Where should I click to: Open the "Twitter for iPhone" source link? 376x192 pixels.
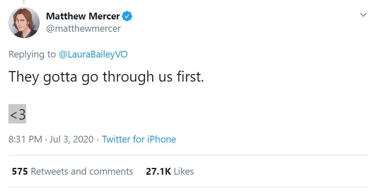pyautogui.click(x=139, y=139)
